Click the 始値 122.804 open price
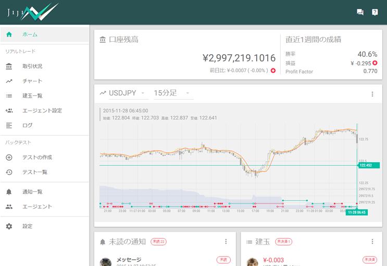 116,118
